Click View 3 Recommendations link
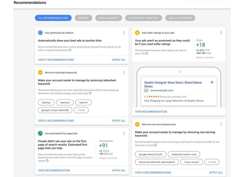The width and height of the screenshot is (244, 177). [56, 60]
